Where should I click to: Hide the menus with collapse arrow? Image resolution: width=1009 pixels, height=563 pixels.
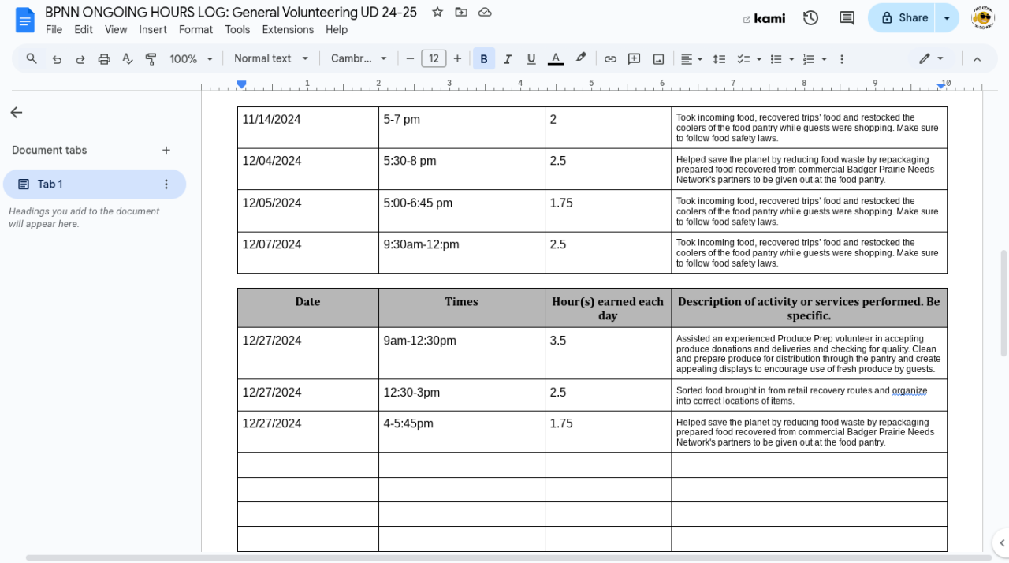coord(977,58)
